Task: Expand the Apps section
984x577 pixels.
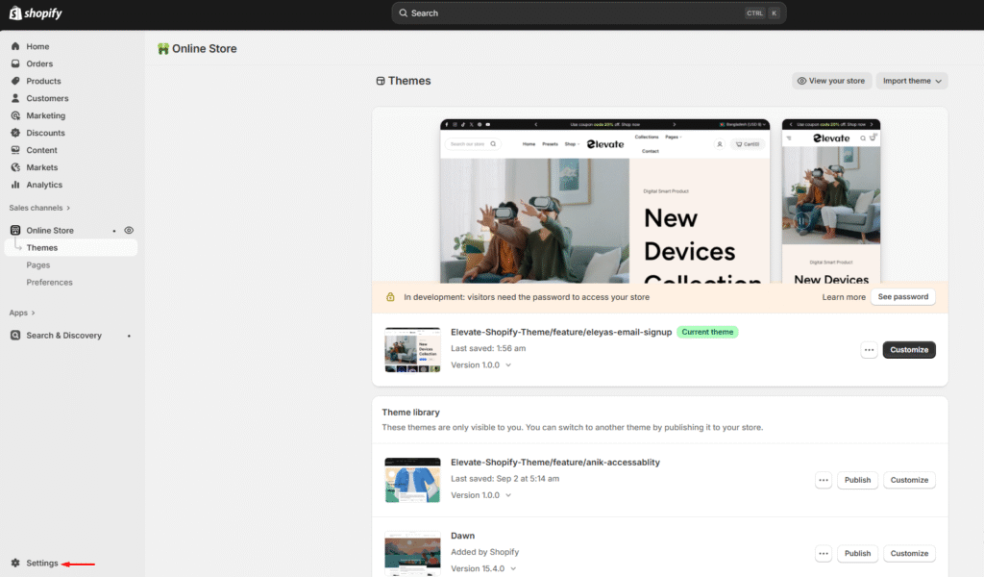Action: (x=22, y=313)
